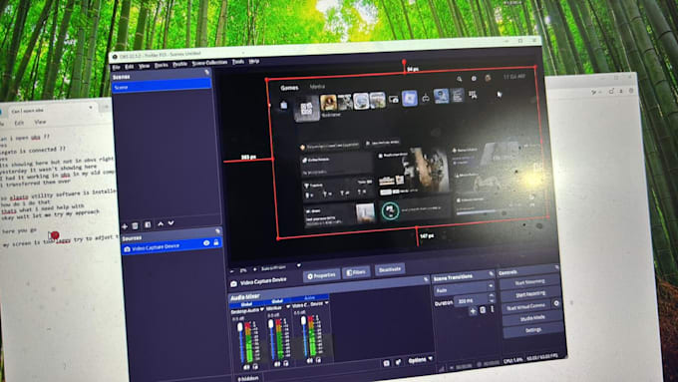Undock the Scenes panel via its corner icon
Image resolution: width=678 pixels, height=382 pixels.
coord(207,72)
